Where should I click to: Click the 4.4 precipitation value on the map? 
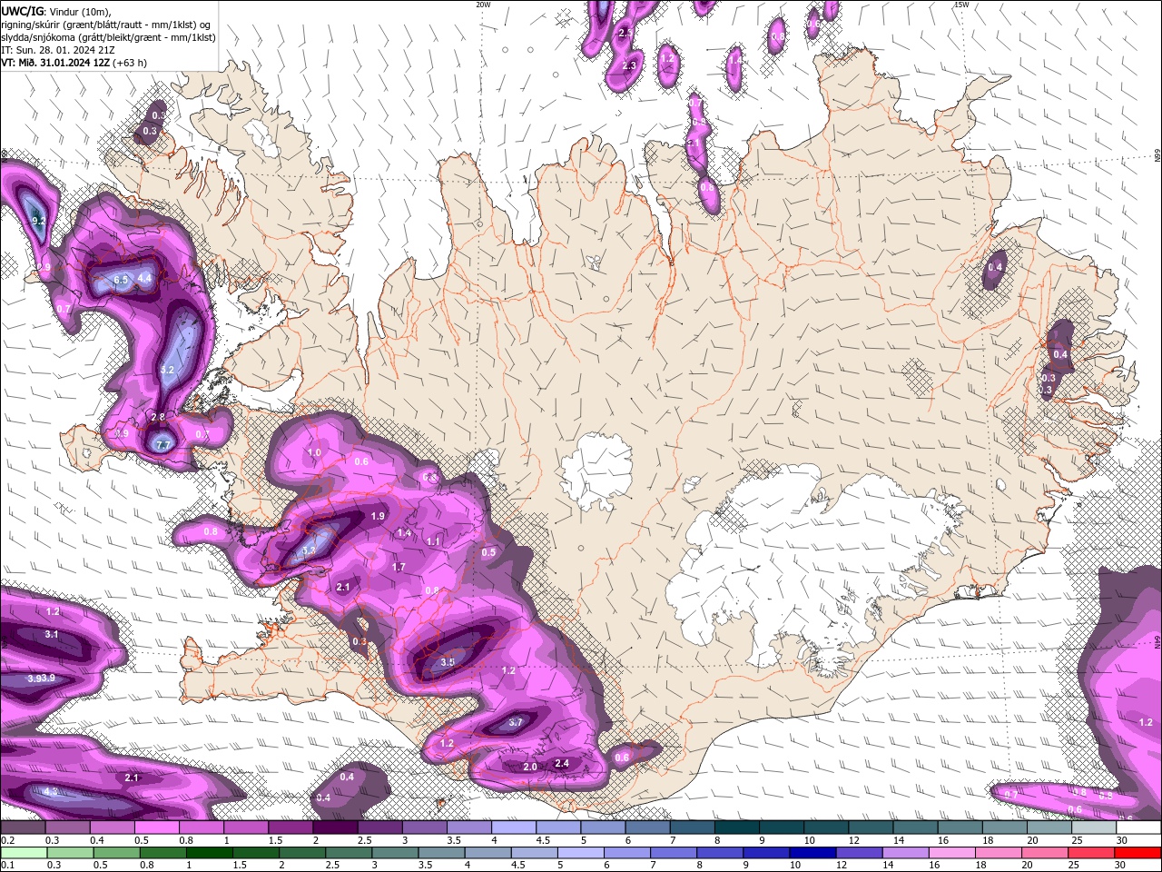pyautogui.click(x=144, y=278)
